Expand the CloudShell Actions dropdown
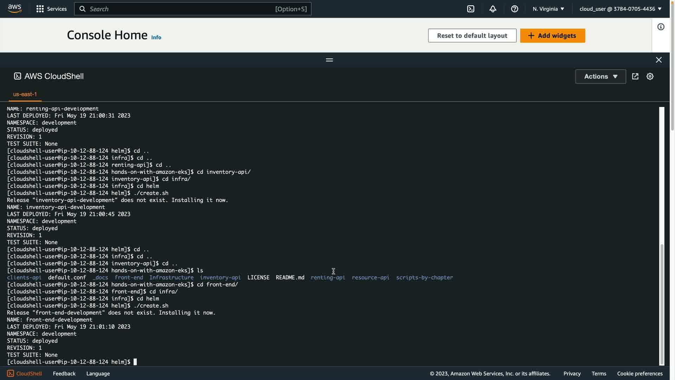The image size is (675, 380). click(600, 76)
